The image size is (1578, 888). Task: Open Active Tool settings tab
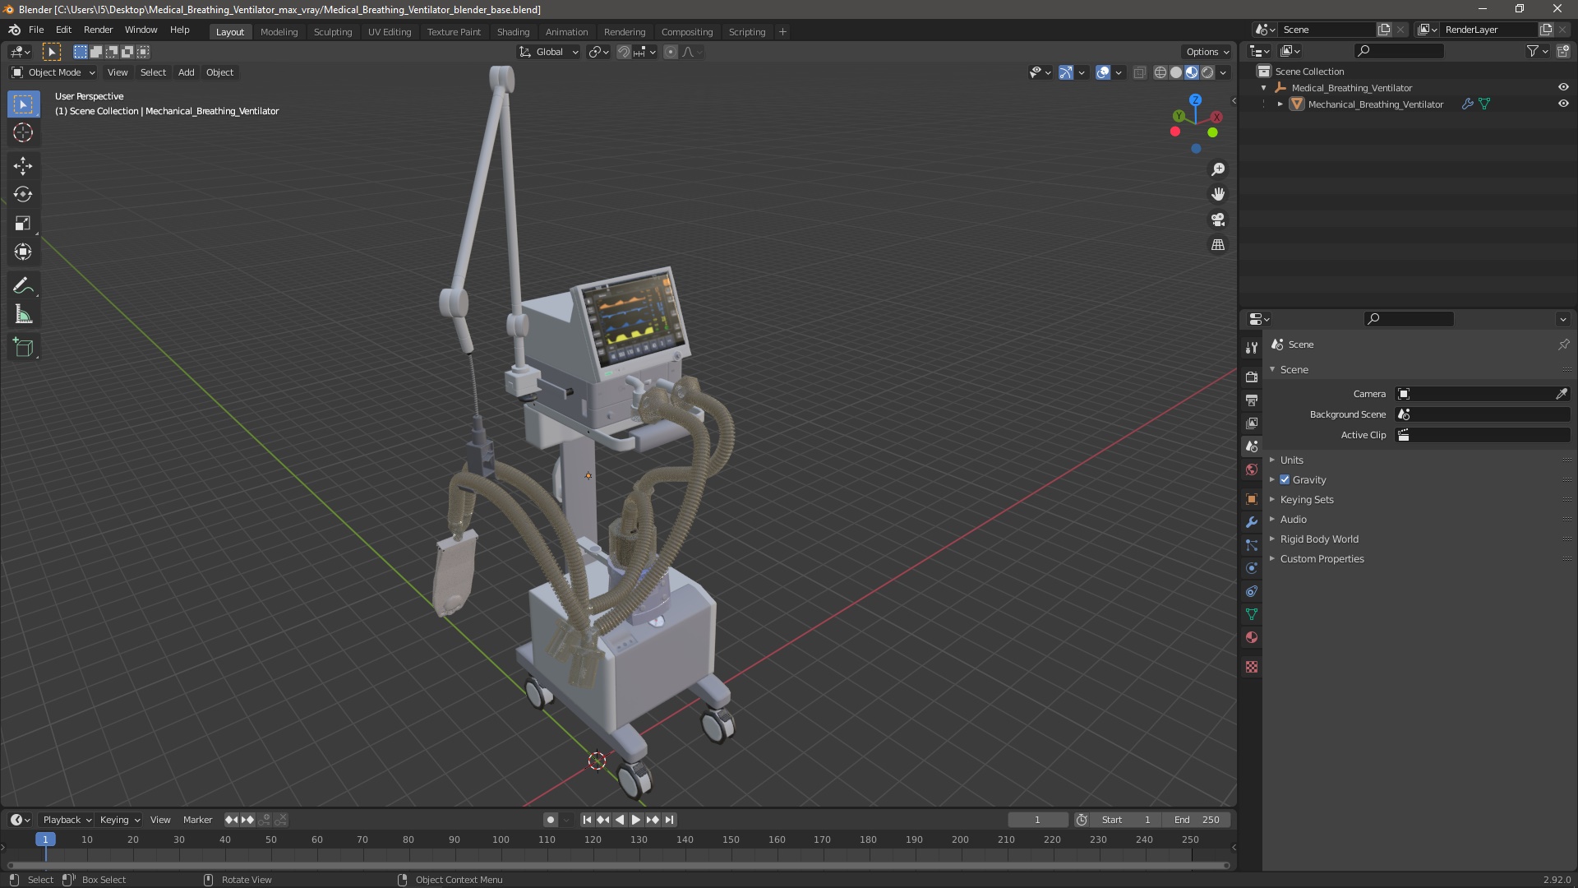(1252, 347)
